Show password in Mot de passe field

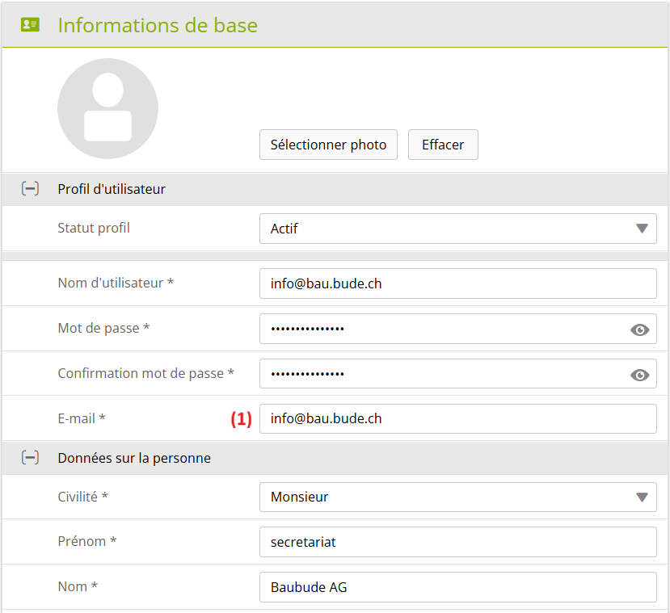pyautogui.click(x=639, y=330)
